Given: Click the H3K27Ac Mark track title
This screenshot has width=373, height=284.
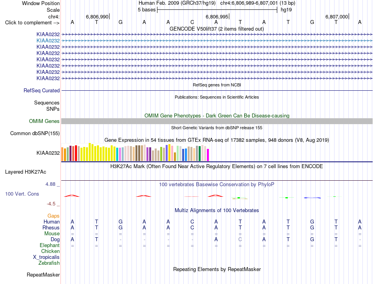Looking at the screenshot, I should tap(217, 166).
